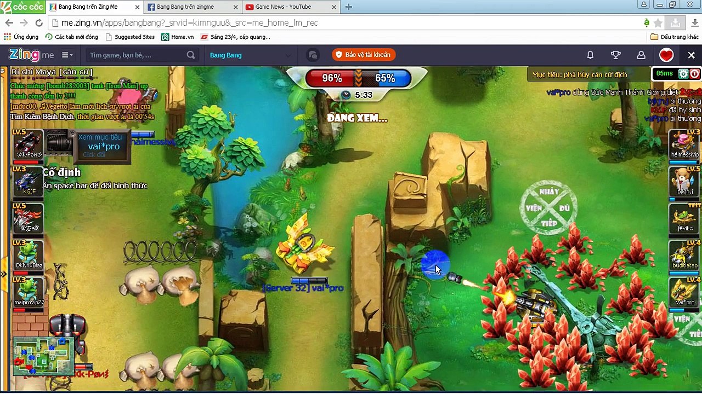Image resolution: width=702 pixels, height=394 pixels.
Task: Click 'Xem mục tiêu vai*pro' spectate box
Action: (x=103, y=146)
